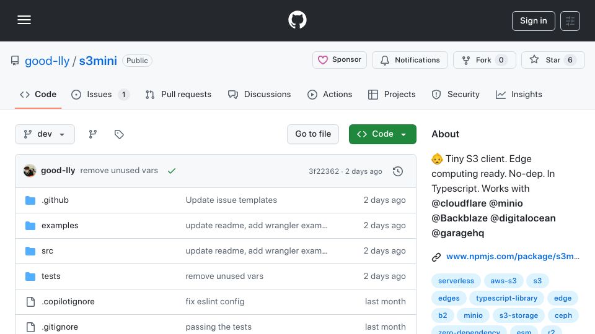Image resolution: width=595 pixels, height=334 pixels.
Task: Select the edges topic tag
Action: [x=449, y=298]
